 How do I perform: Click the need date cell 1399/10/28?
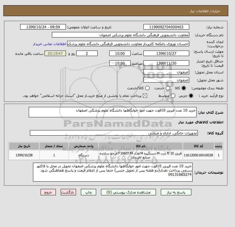(x=24, y=155)
